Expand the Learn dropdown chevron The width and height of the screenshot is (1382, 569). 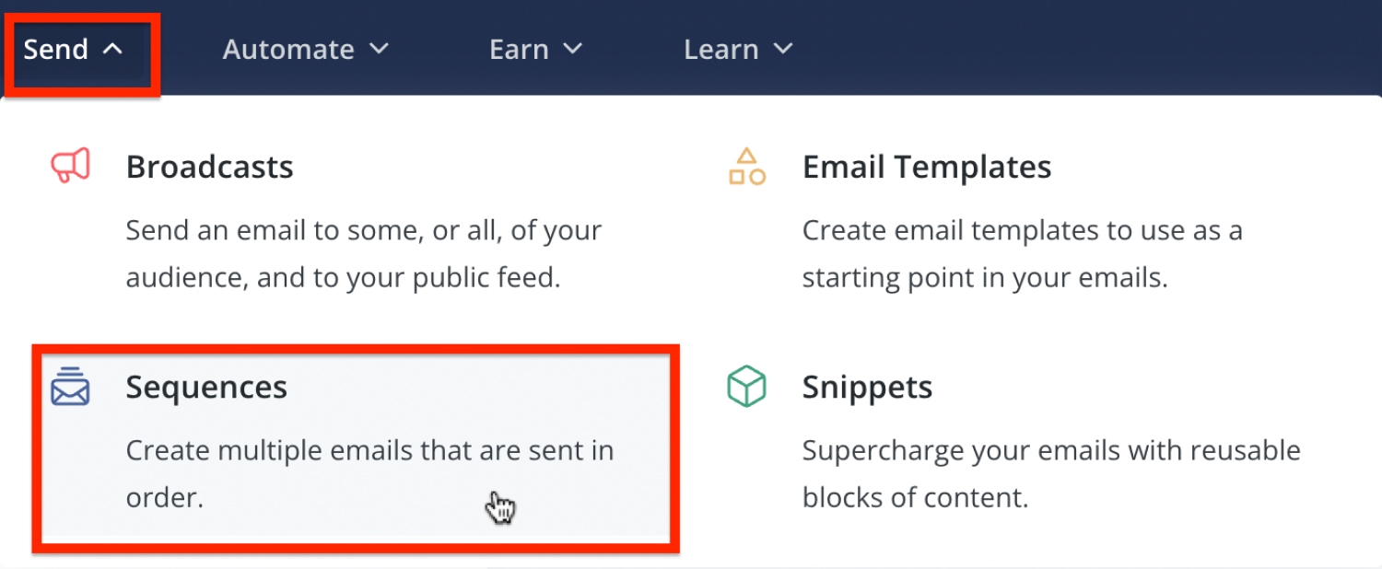click(783, 50)
